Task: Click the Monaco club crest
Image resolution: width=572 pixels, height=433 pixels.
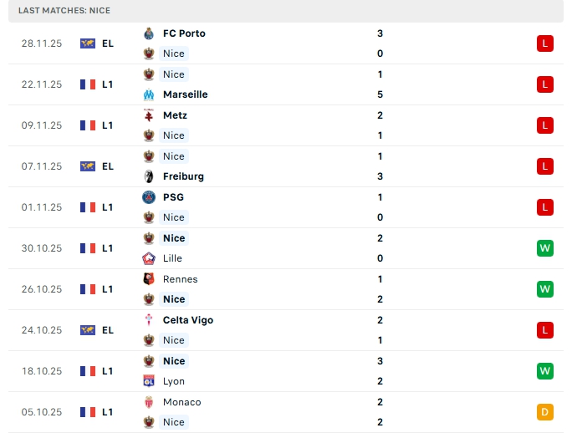Action: click(x=149, y=402)
